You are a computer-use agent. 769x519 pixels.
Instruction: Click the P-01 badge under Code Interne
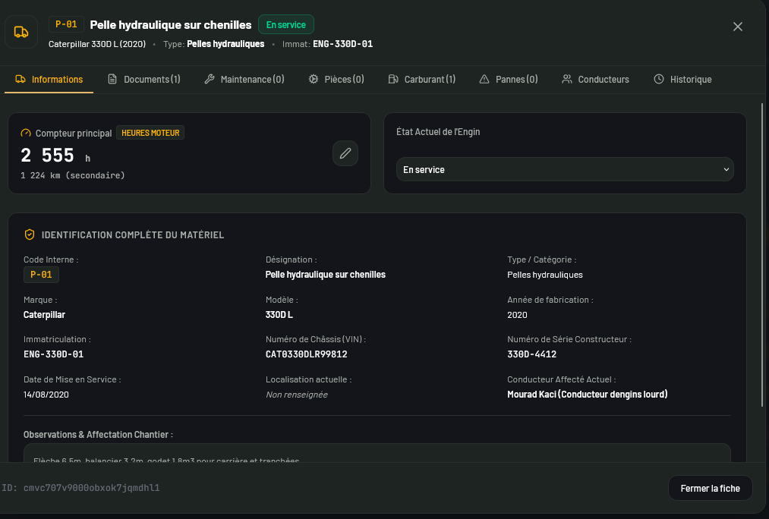[x=41, y=275]
